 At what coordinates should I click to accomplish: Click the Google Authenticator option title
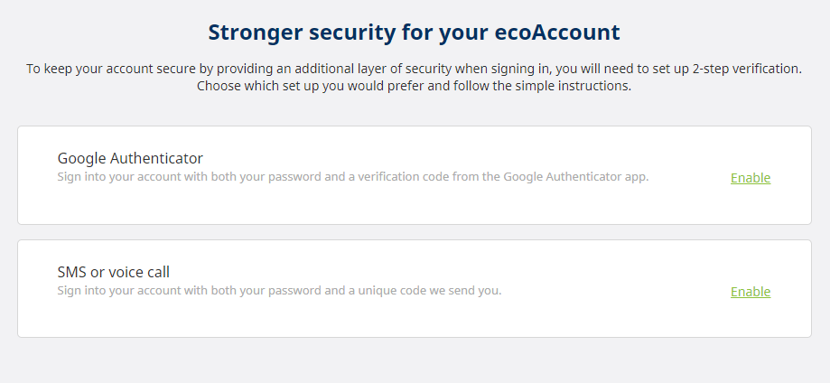point(130,158)
